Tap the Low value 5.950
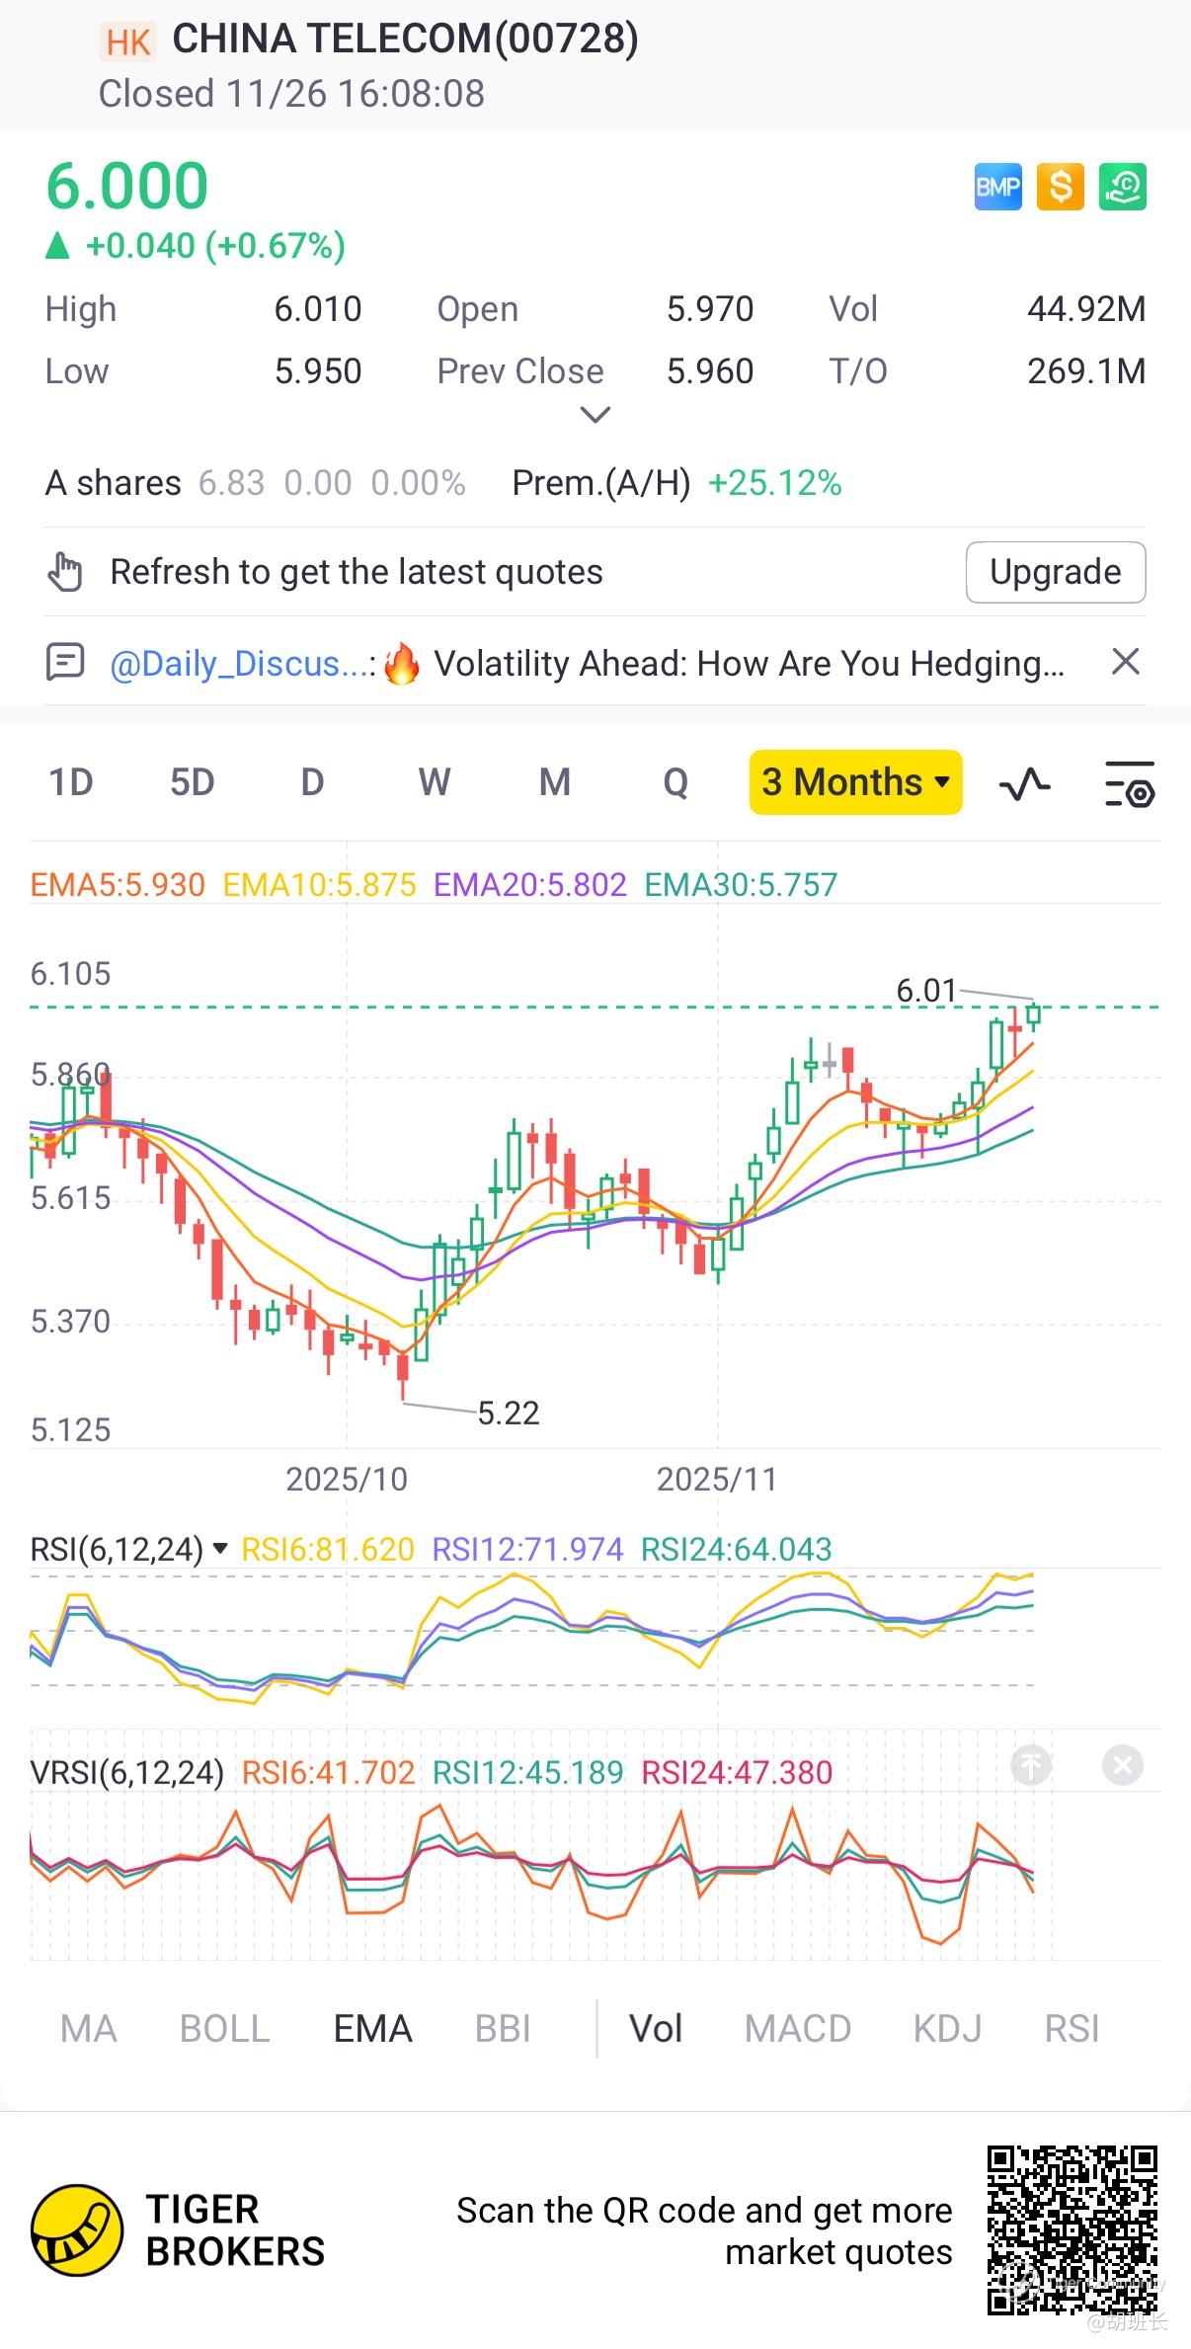Image resolution: width=1191 pixels, height=2349 pixels. pyautogui.click(x=318, y=371)
